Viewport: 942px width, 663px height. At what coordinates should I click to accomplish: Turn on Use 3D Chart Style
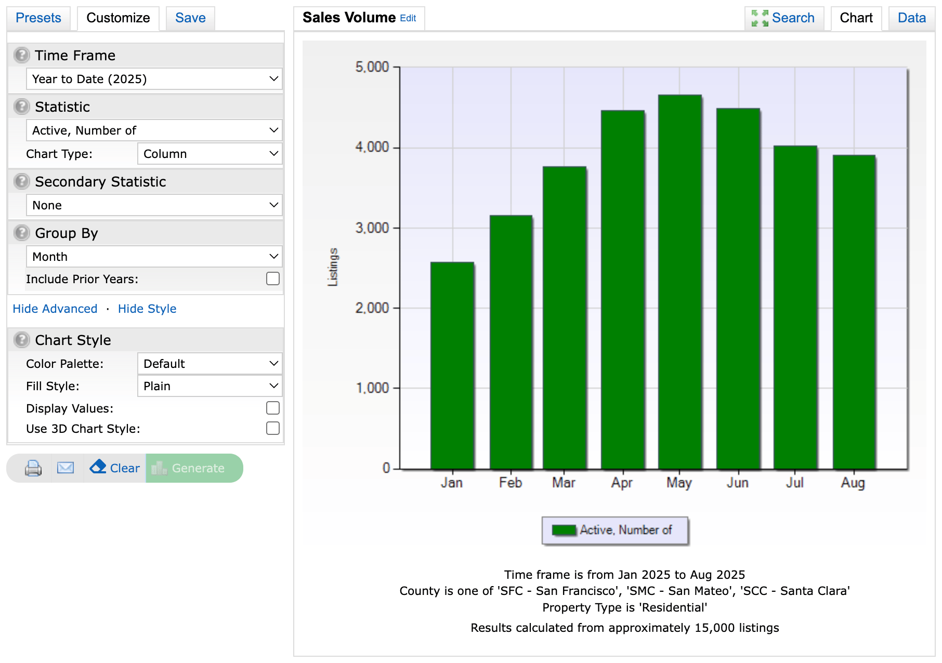click(273, 429)
